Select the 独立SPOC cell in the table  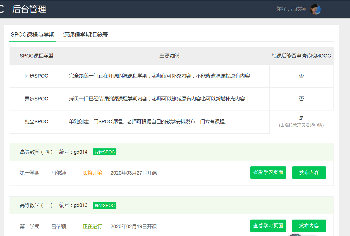tap(37, 122)
